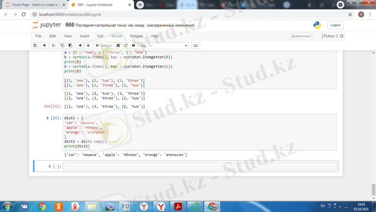Rename notebook by clicking title 666
This screenshot has height=212, width=376.
tap(70, 25)
